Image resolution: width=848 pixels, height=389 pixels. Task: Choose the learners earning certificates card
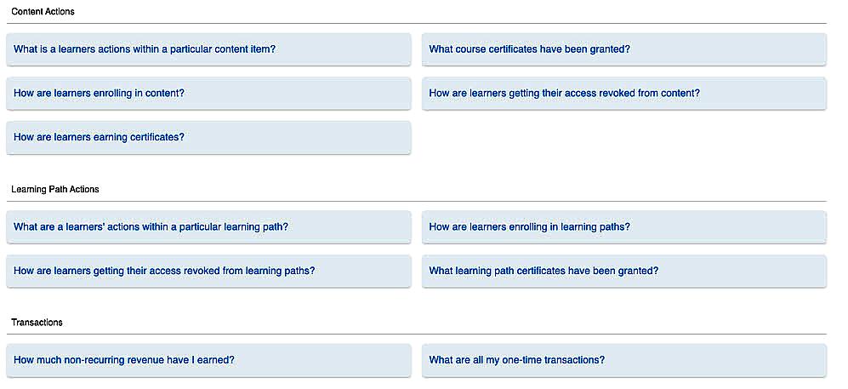pos(208,137)
